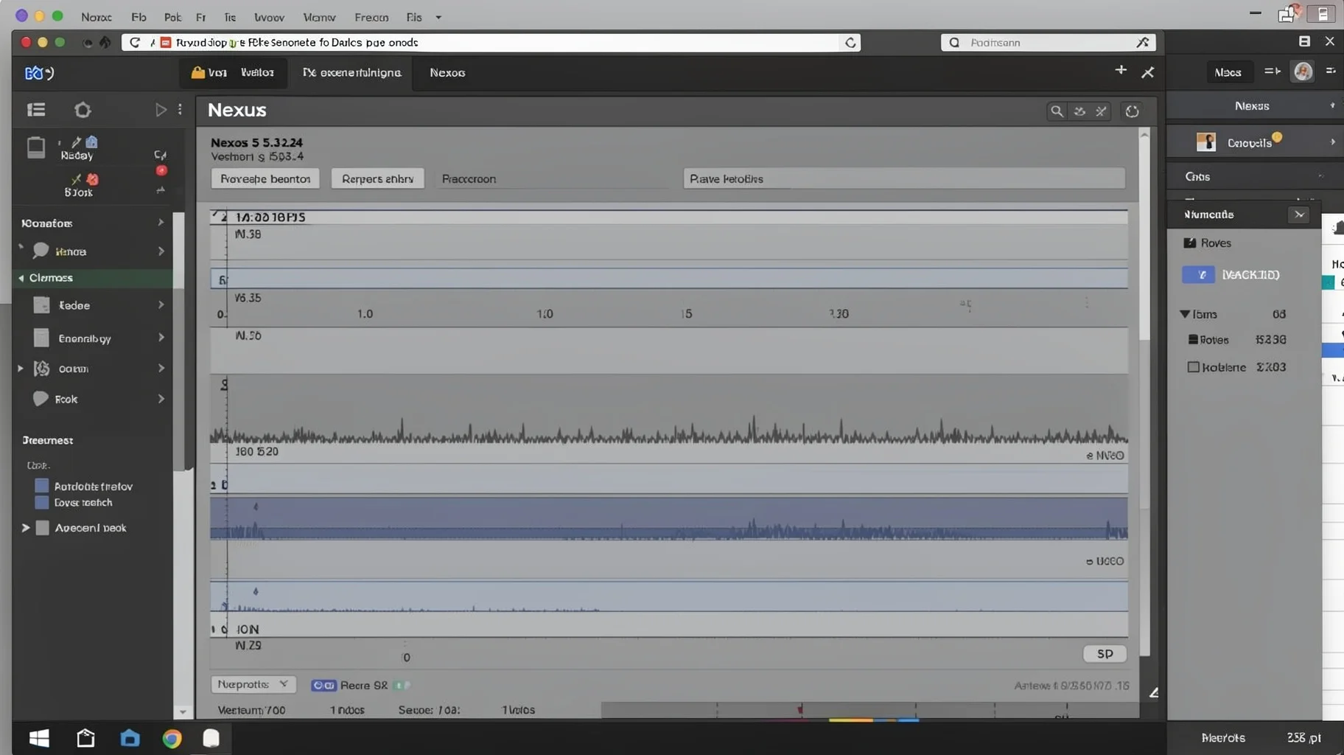Click the plus icon to add new tab
The width and height of the screenshot is (1344, 755).
(1121, 70)
